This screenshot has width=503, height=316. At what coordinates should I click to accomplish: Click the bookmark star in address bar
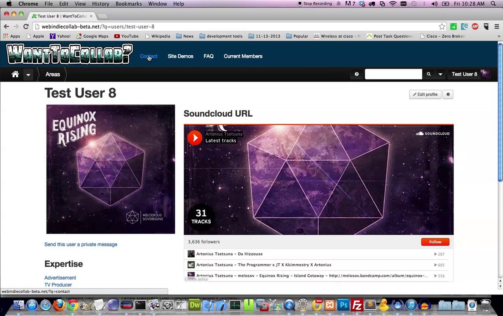pyautogui.click(x=442, y=27)
